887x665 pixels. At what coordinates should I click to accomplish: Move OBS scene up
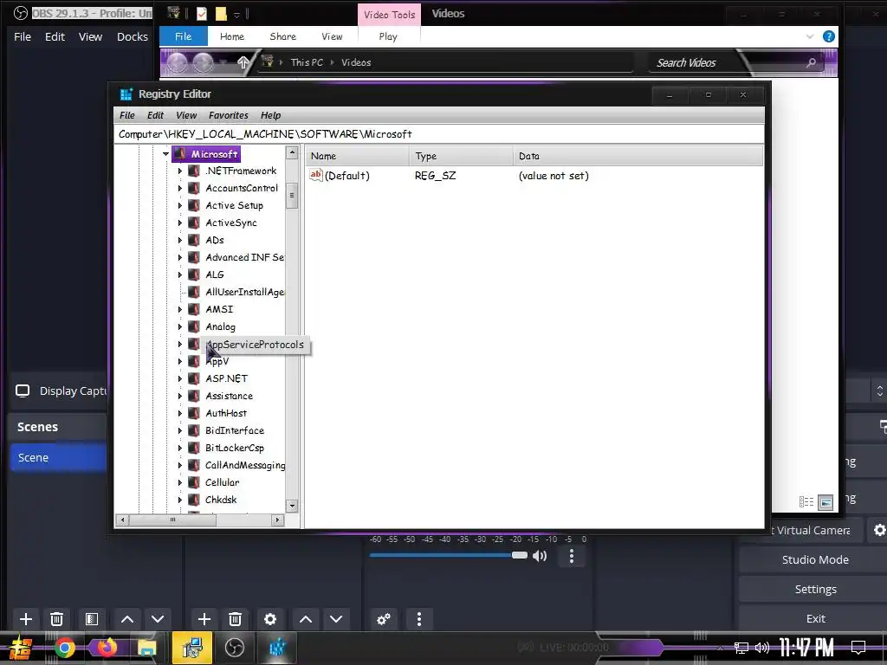point(127,619)
